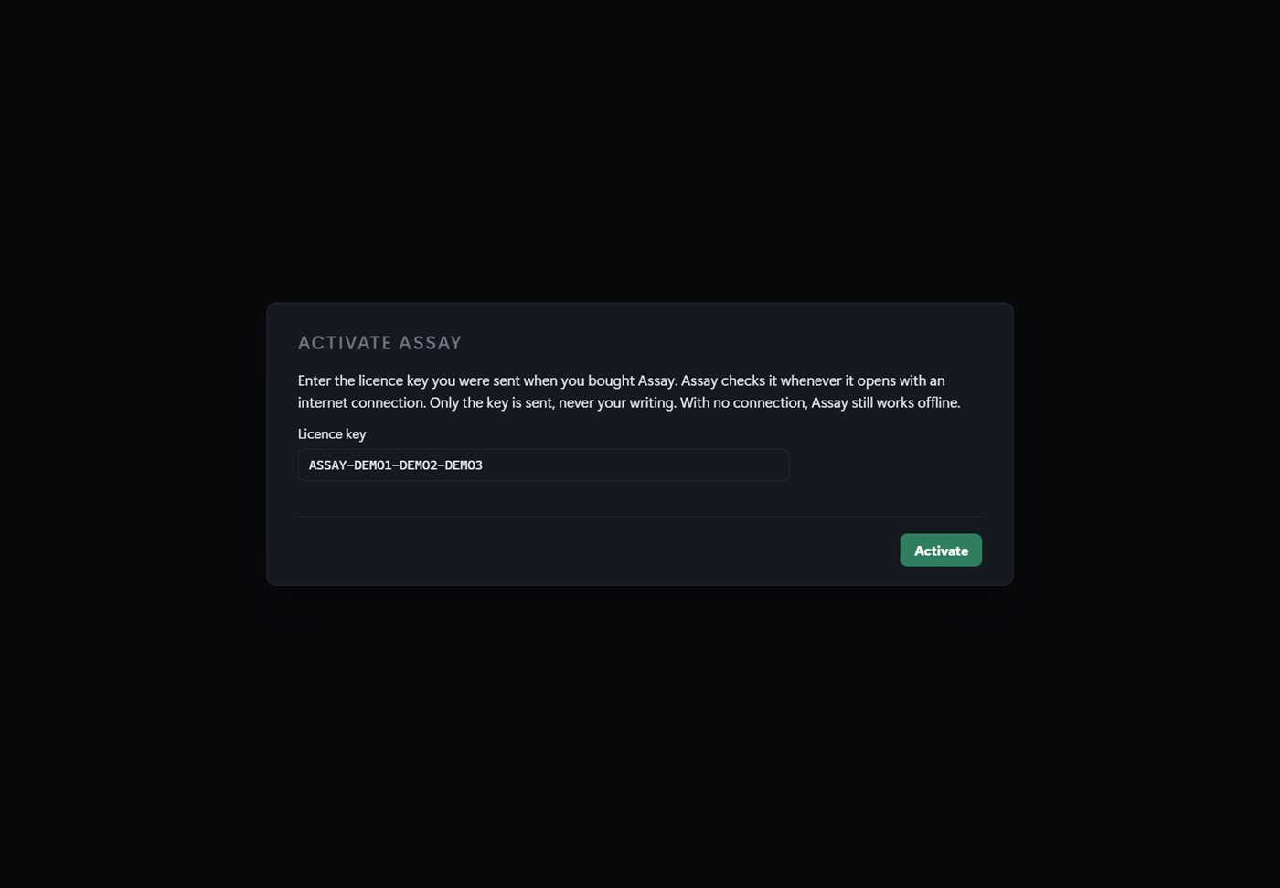Click the licence key explanation paragraph
The image size is (1280, 888).
tap(629, 391)
